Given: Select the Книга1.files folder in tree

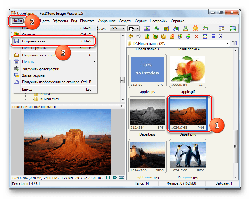Looking at the screenshot, I should [x=50, y=99].
